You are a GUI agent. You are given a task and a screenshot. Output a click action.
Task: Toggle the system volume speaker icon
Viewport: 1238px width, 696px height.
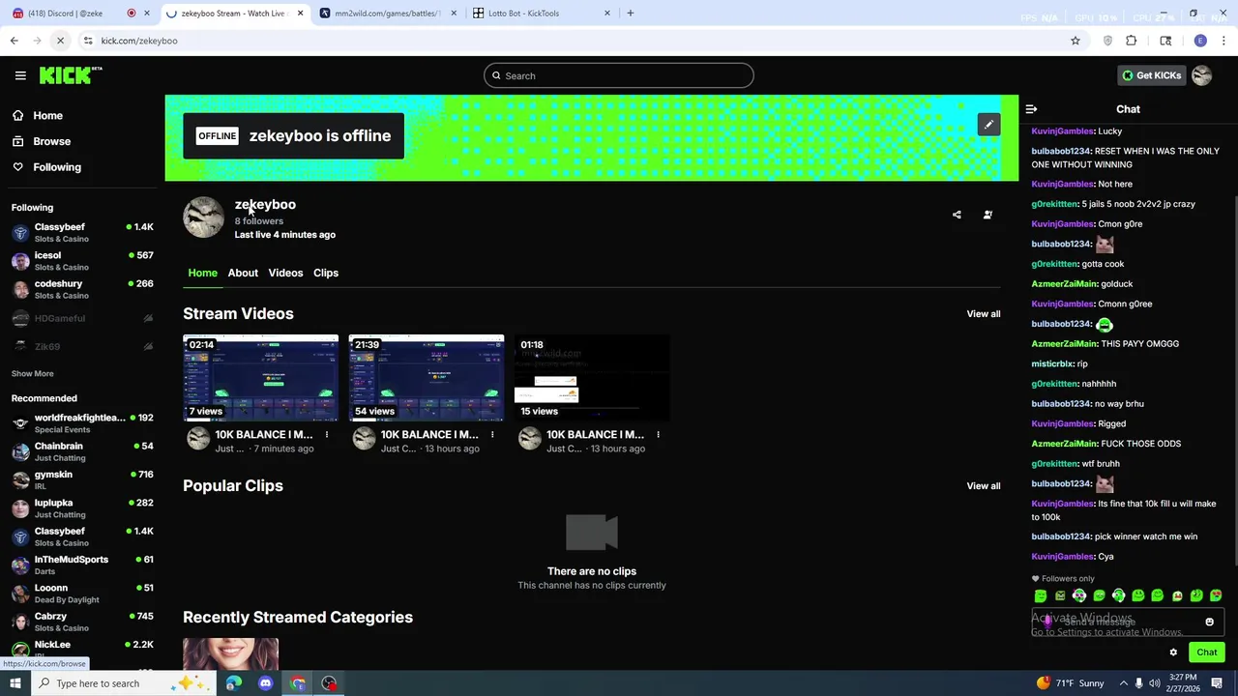pos(1155,683)
